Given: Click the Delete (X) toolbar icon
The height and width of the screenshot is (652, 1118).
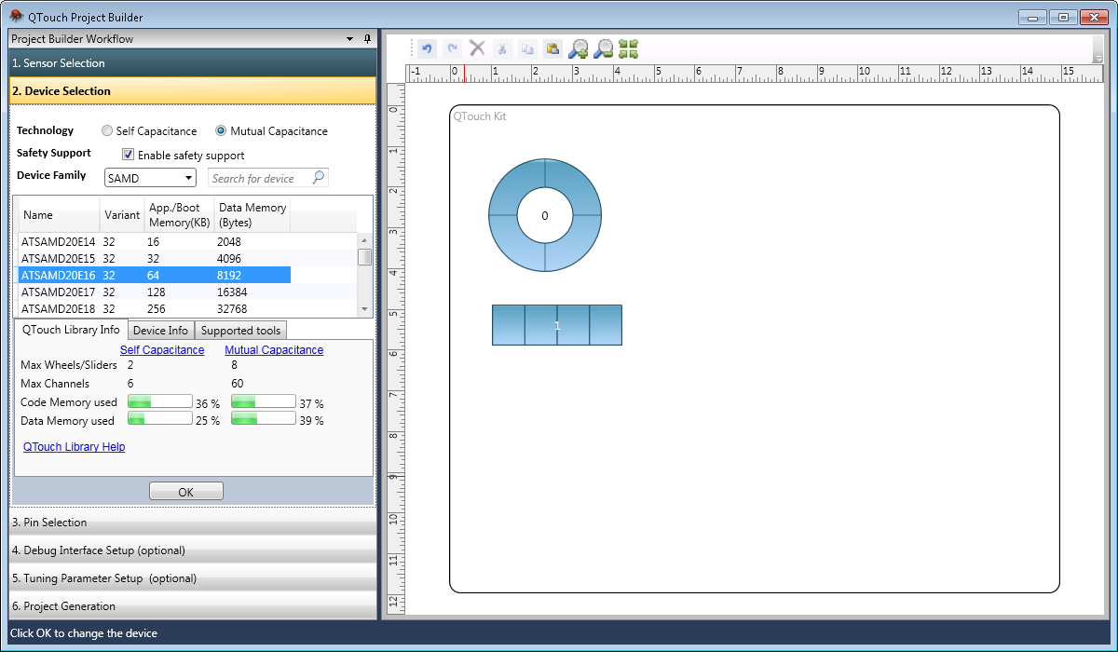Looking at the screenshot, I should (477, 48).
